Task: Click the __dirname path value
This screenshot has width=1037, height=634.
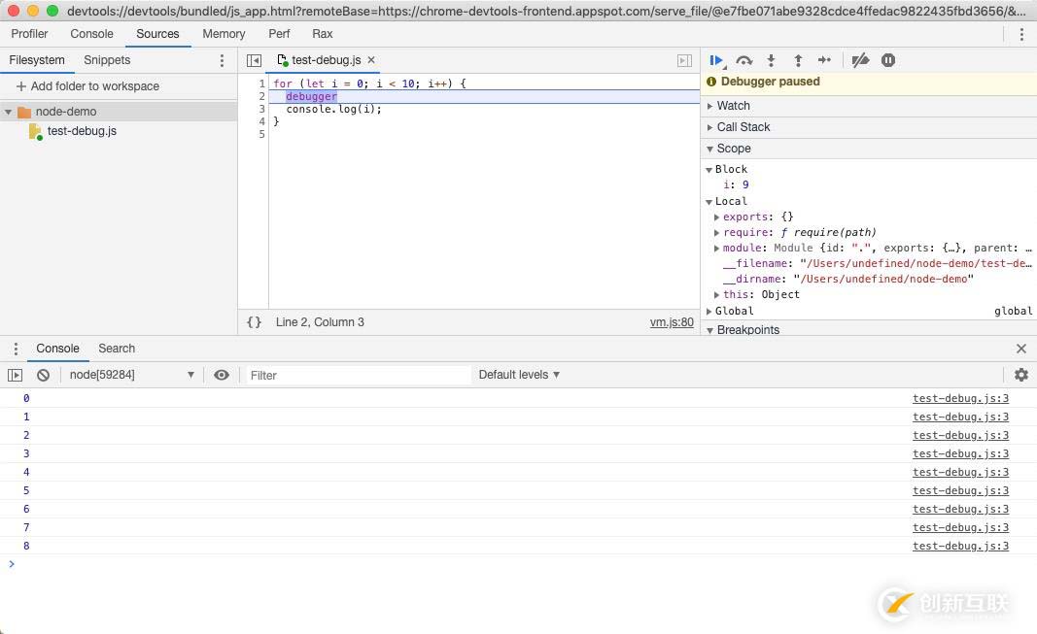Action: [882, 280]
